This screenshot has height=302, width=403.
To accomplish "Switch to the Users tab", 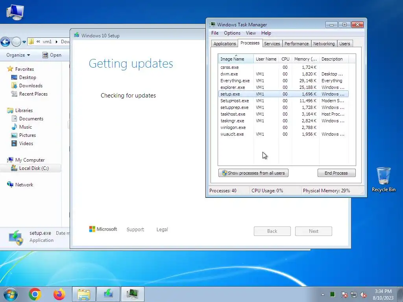I will 344,43.
